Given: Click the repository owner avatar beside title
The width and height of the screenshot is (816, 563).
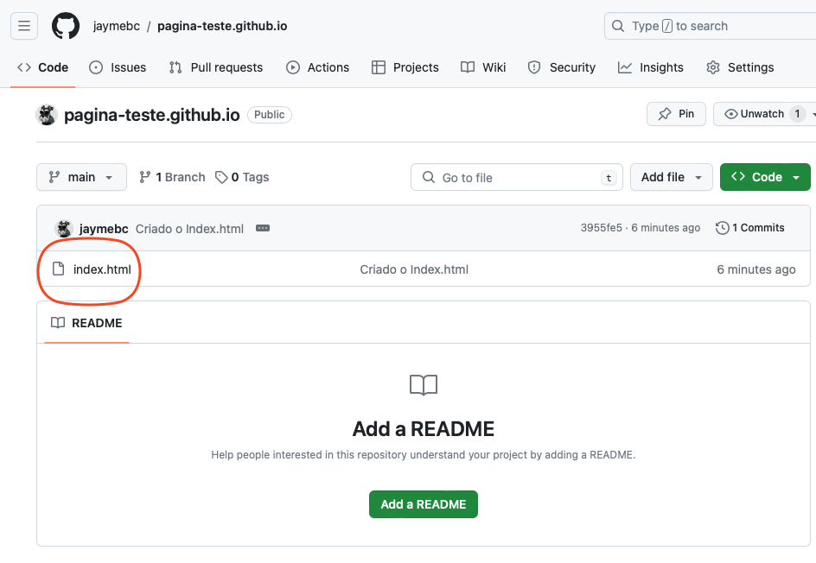Looking at the screenshot, I should [47, 115].
